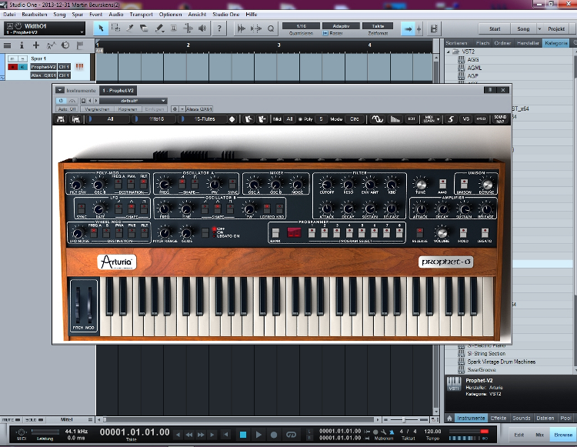Viewport: 577px width, 447px height.
Task: Switch to the Sounds browser tab
Action: 522,419
